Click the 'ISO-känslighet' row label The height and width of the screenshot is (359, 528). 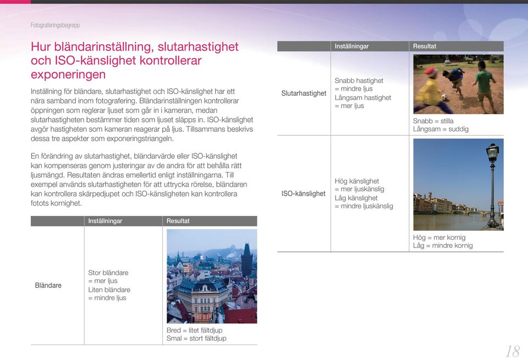pos(304,194)
